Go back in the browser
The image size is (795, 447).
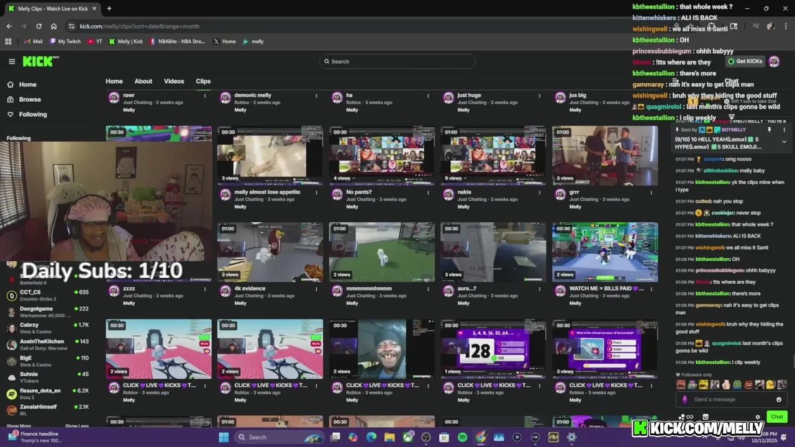[9, 26]
